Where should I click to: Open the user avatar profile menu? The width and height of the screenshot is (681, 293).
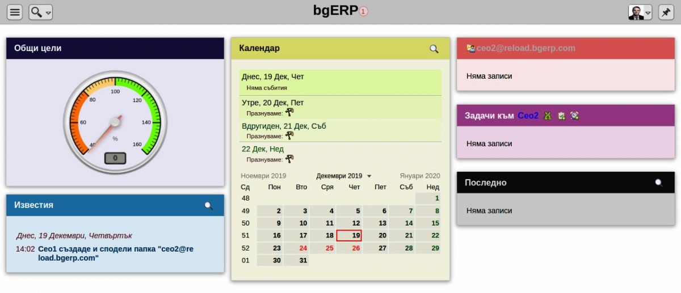(x=640, y=12)
